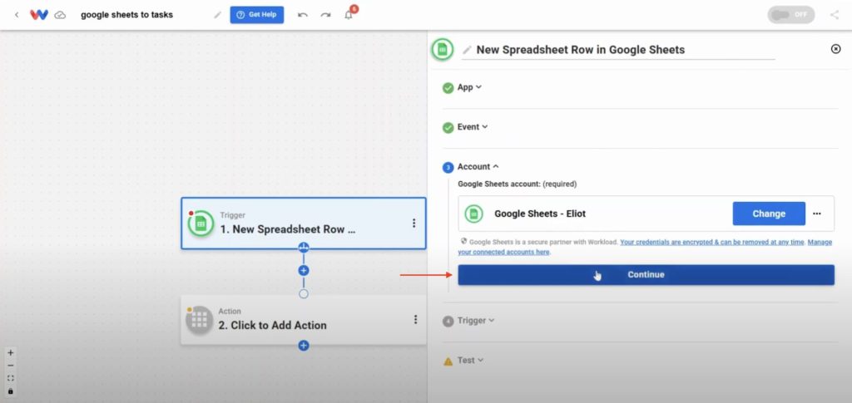Viewport: 852px width, 403px height.
Task: Zoom out on the canvas
Action: (10, 366)
